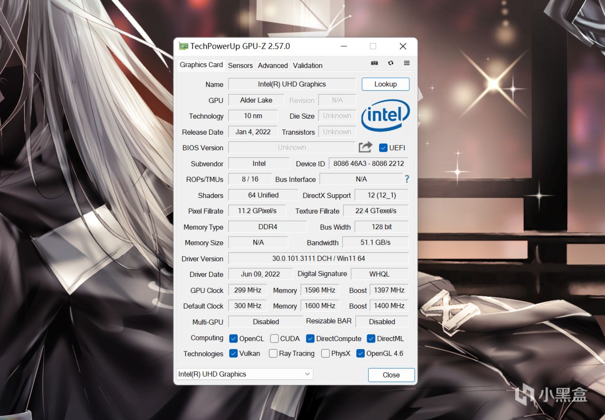Viewport: 605px width, 420px height.
Task: Click the Intel logo image
Action: [x=385, y=115]
